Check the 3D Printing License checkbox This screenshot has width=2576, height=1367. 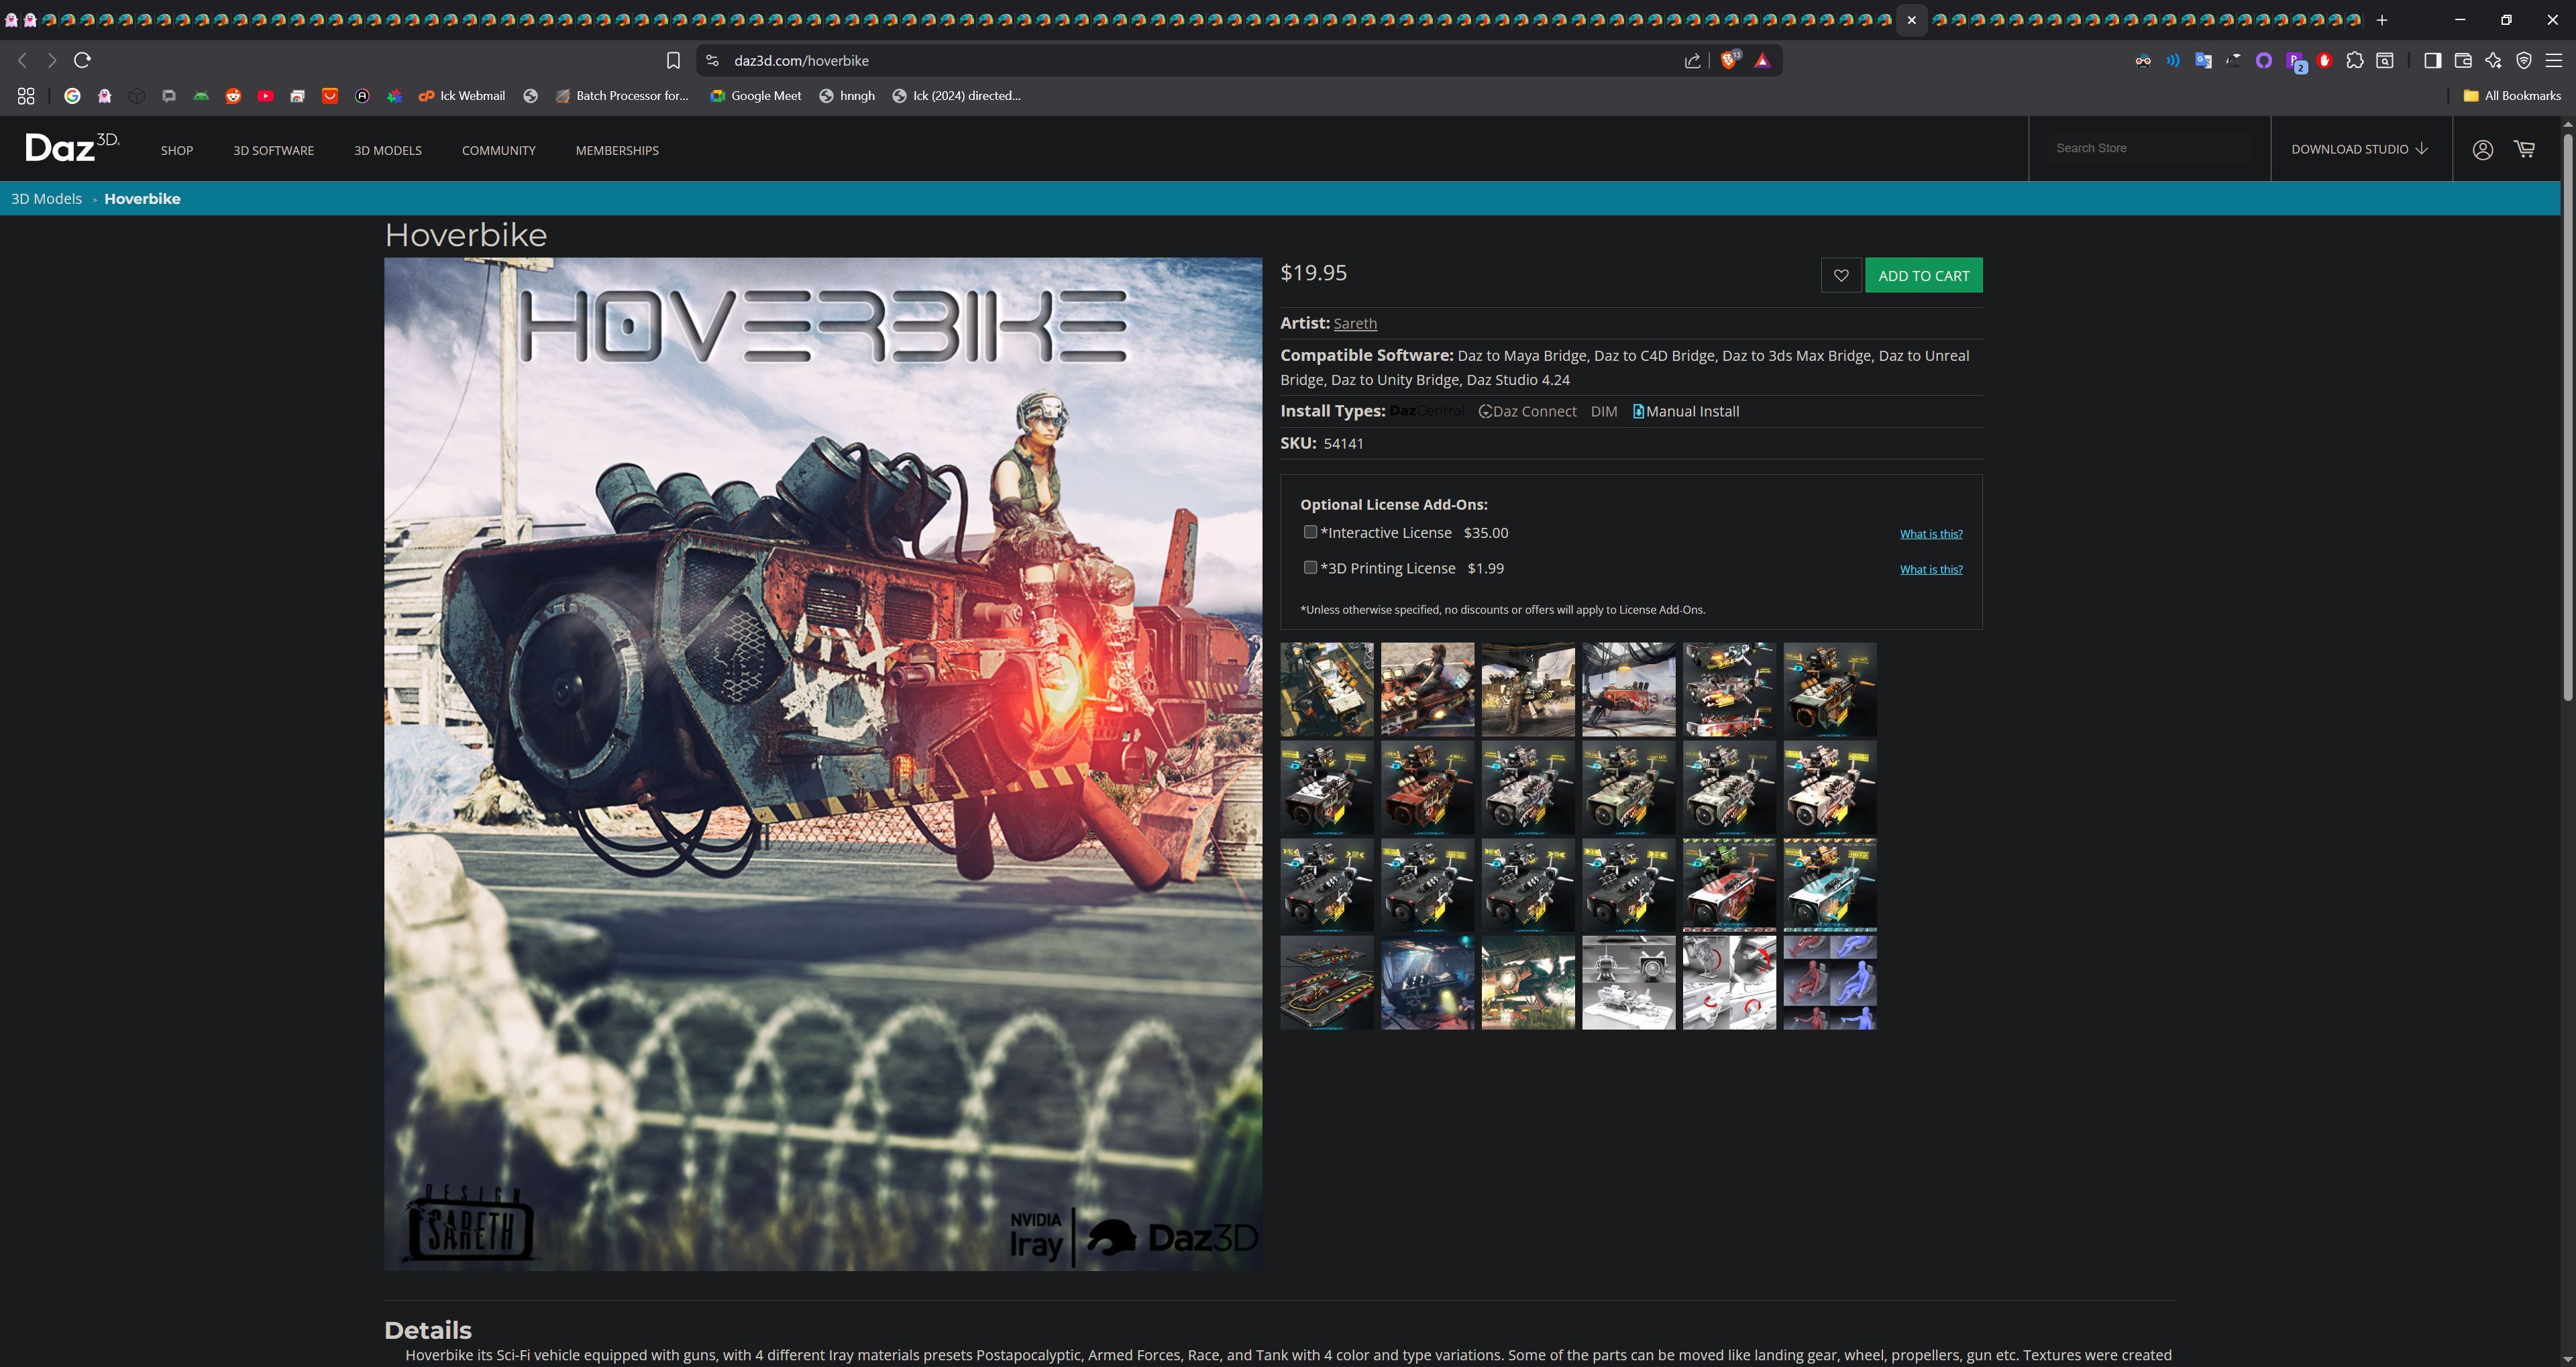tap(1310, 567)
